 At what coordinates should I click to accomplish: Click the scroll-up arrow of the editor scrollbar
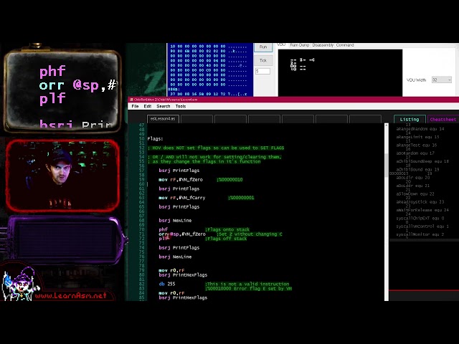pyautogui.click(x=387, y=125)
